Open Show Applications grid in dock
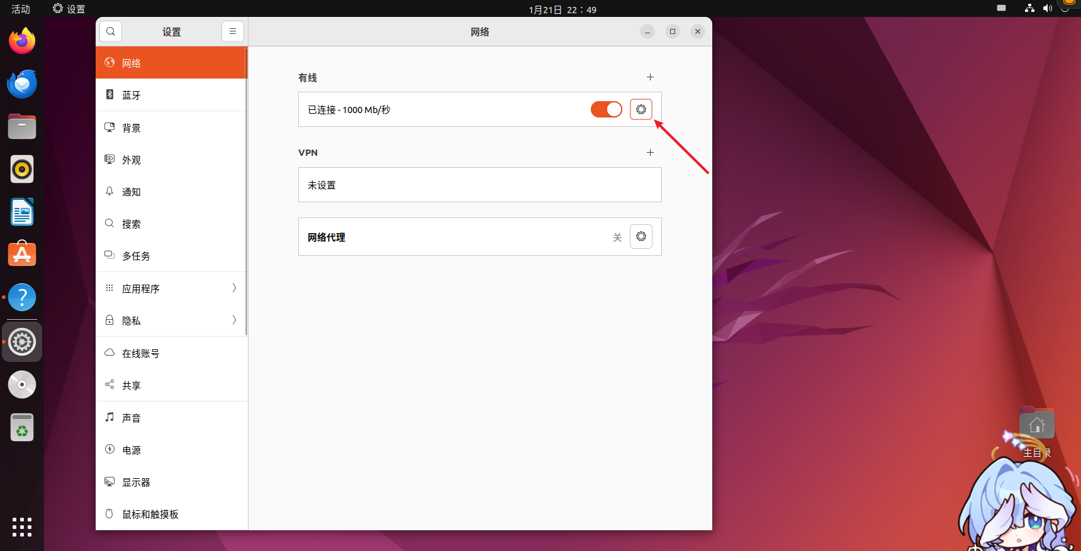 [22, 527]
